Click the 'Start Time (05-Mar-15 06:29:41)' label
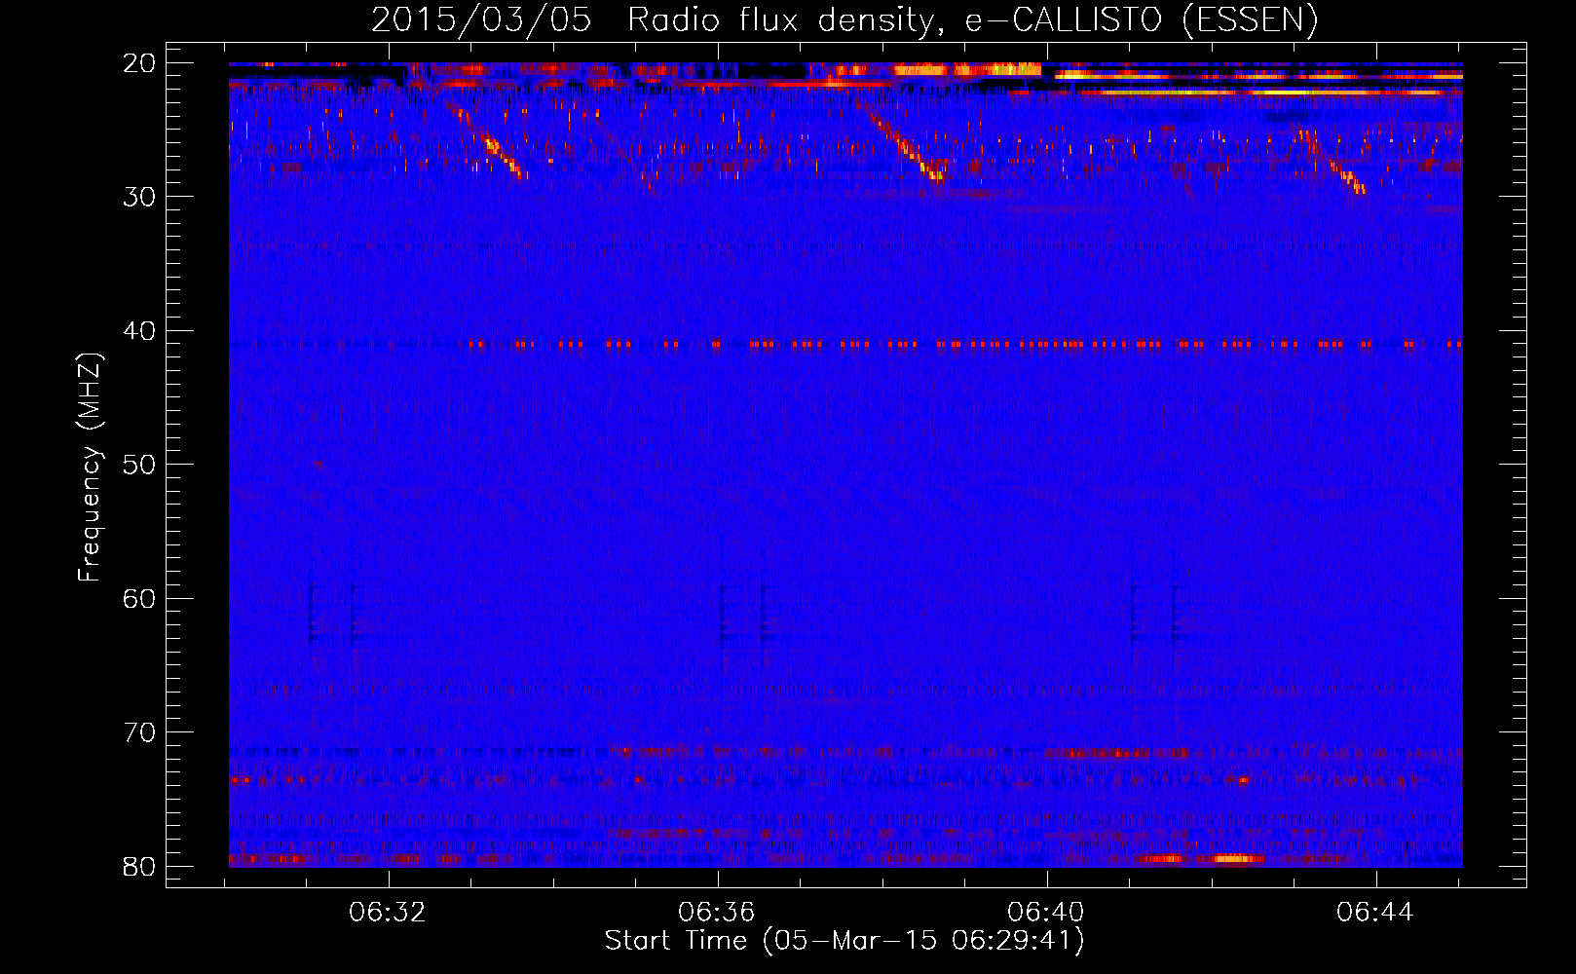Viewport: 1576px width, 974px height. (x=844, y=941)
